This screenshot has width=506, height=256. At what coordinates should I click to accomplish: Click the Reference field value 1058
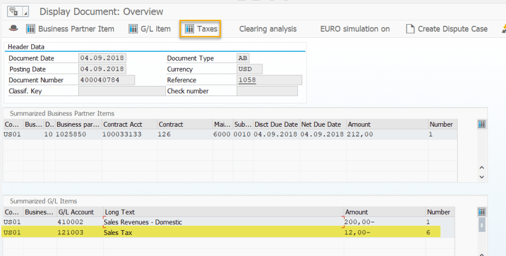click(247, 80)
